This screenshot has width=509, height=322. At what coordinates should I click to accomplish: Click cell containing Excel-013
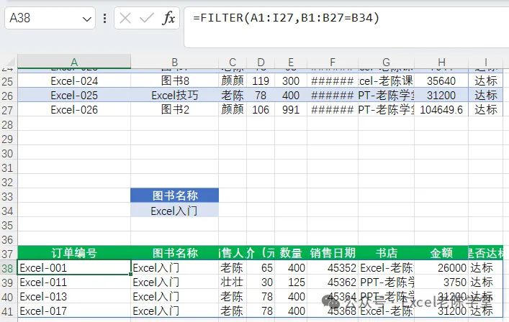click(74, 296)
